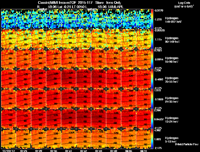
Task: Select the 'Ions Only' header label
Action: tap(114, 3)
